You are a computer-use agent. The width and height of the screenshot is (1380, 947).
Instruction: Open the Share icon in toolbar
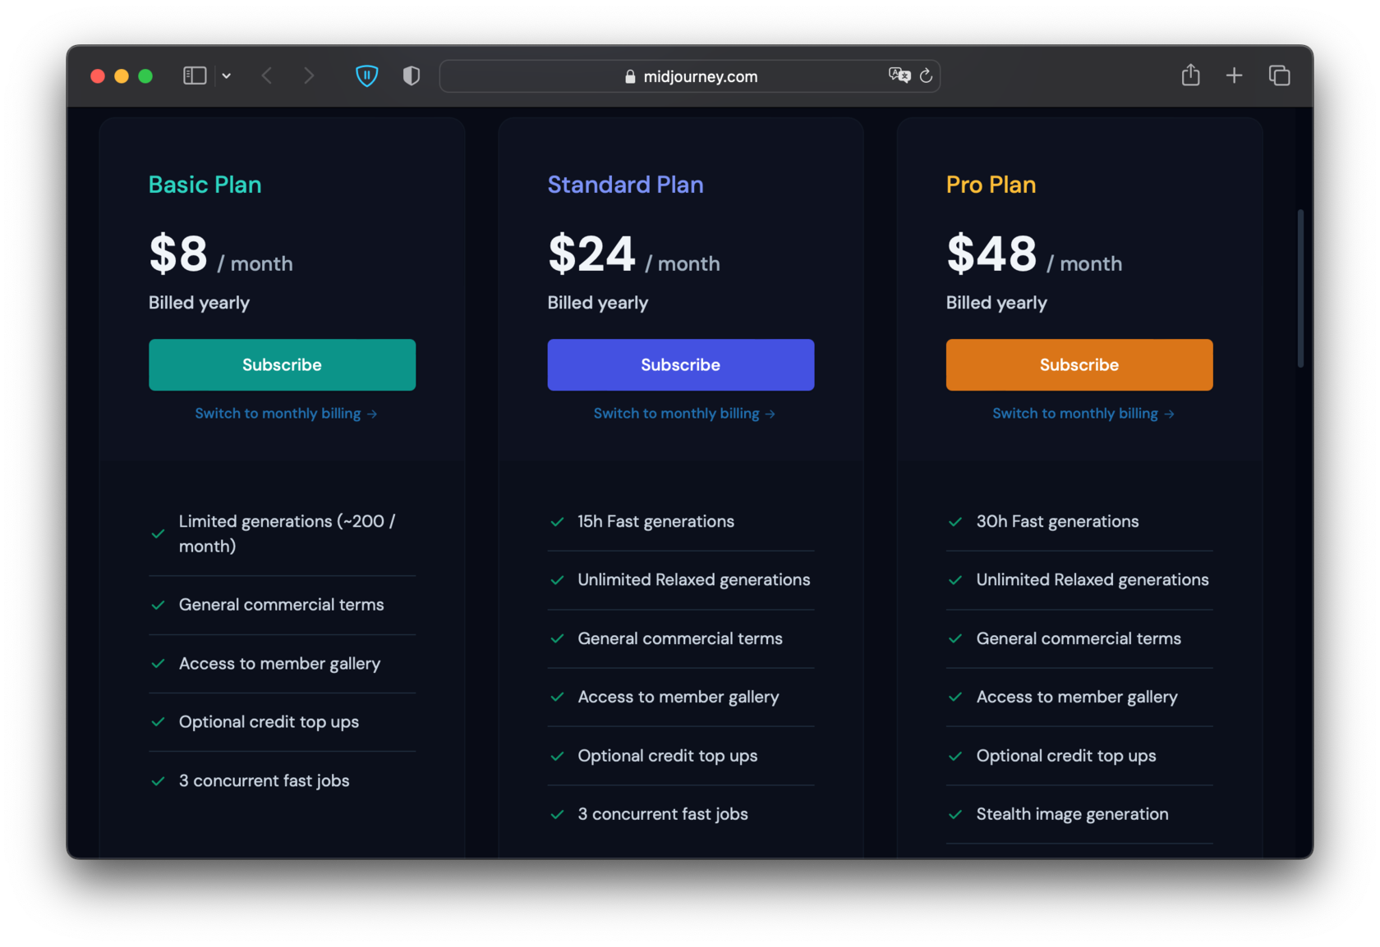[x=1190, y=75]
